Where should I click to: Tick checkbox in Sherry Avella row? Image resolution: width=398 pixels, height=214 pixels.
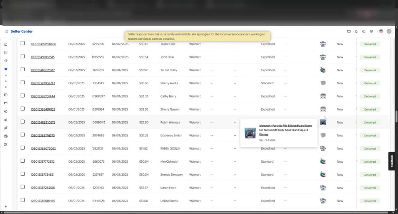(x=23, y=82)
